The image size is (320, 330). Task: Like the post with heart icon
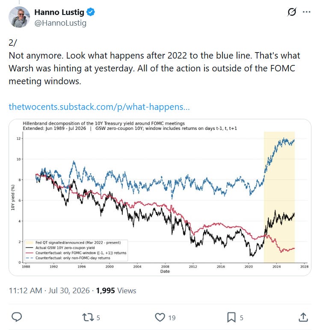coord(160,317)
